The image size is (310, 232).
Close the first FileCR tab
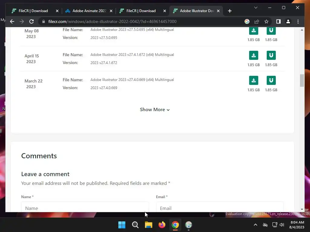click(x=57, y=11)
